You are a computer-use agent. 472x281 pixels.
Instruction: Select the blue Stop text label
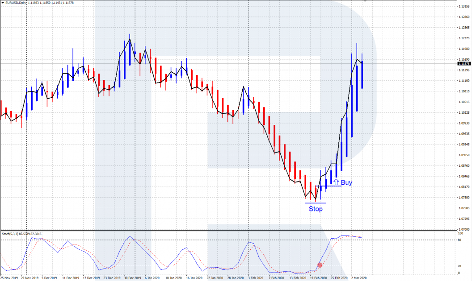click(x=316, y=209)
